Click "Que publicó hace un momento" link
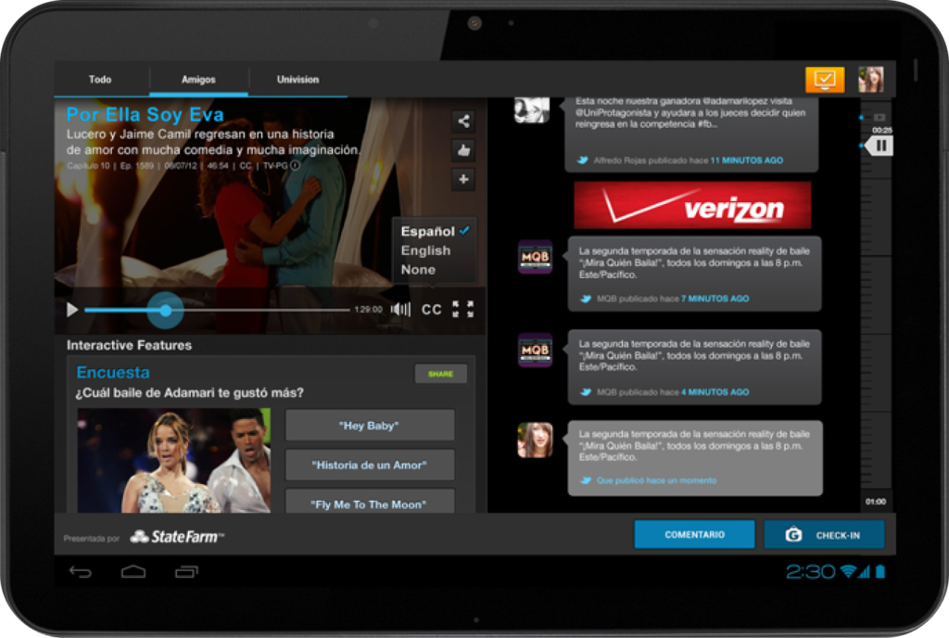This screenshot has height=638, width=949. (656, 480)
